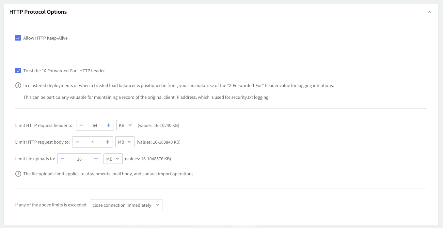Viewport: 443px width, 228px height.
Task: Click the HTTP Protocol Options heading
Action: (38, 12)
